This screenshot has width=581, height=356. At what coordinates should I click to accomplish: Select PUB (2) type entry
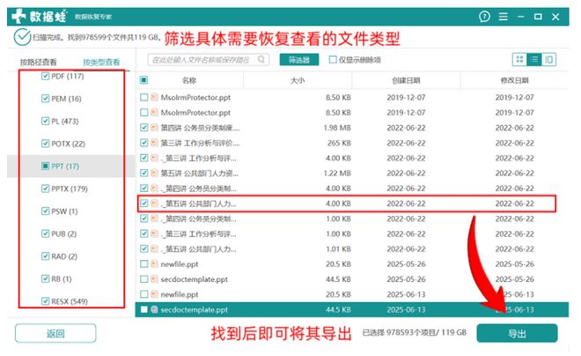[x=63, y=234]
